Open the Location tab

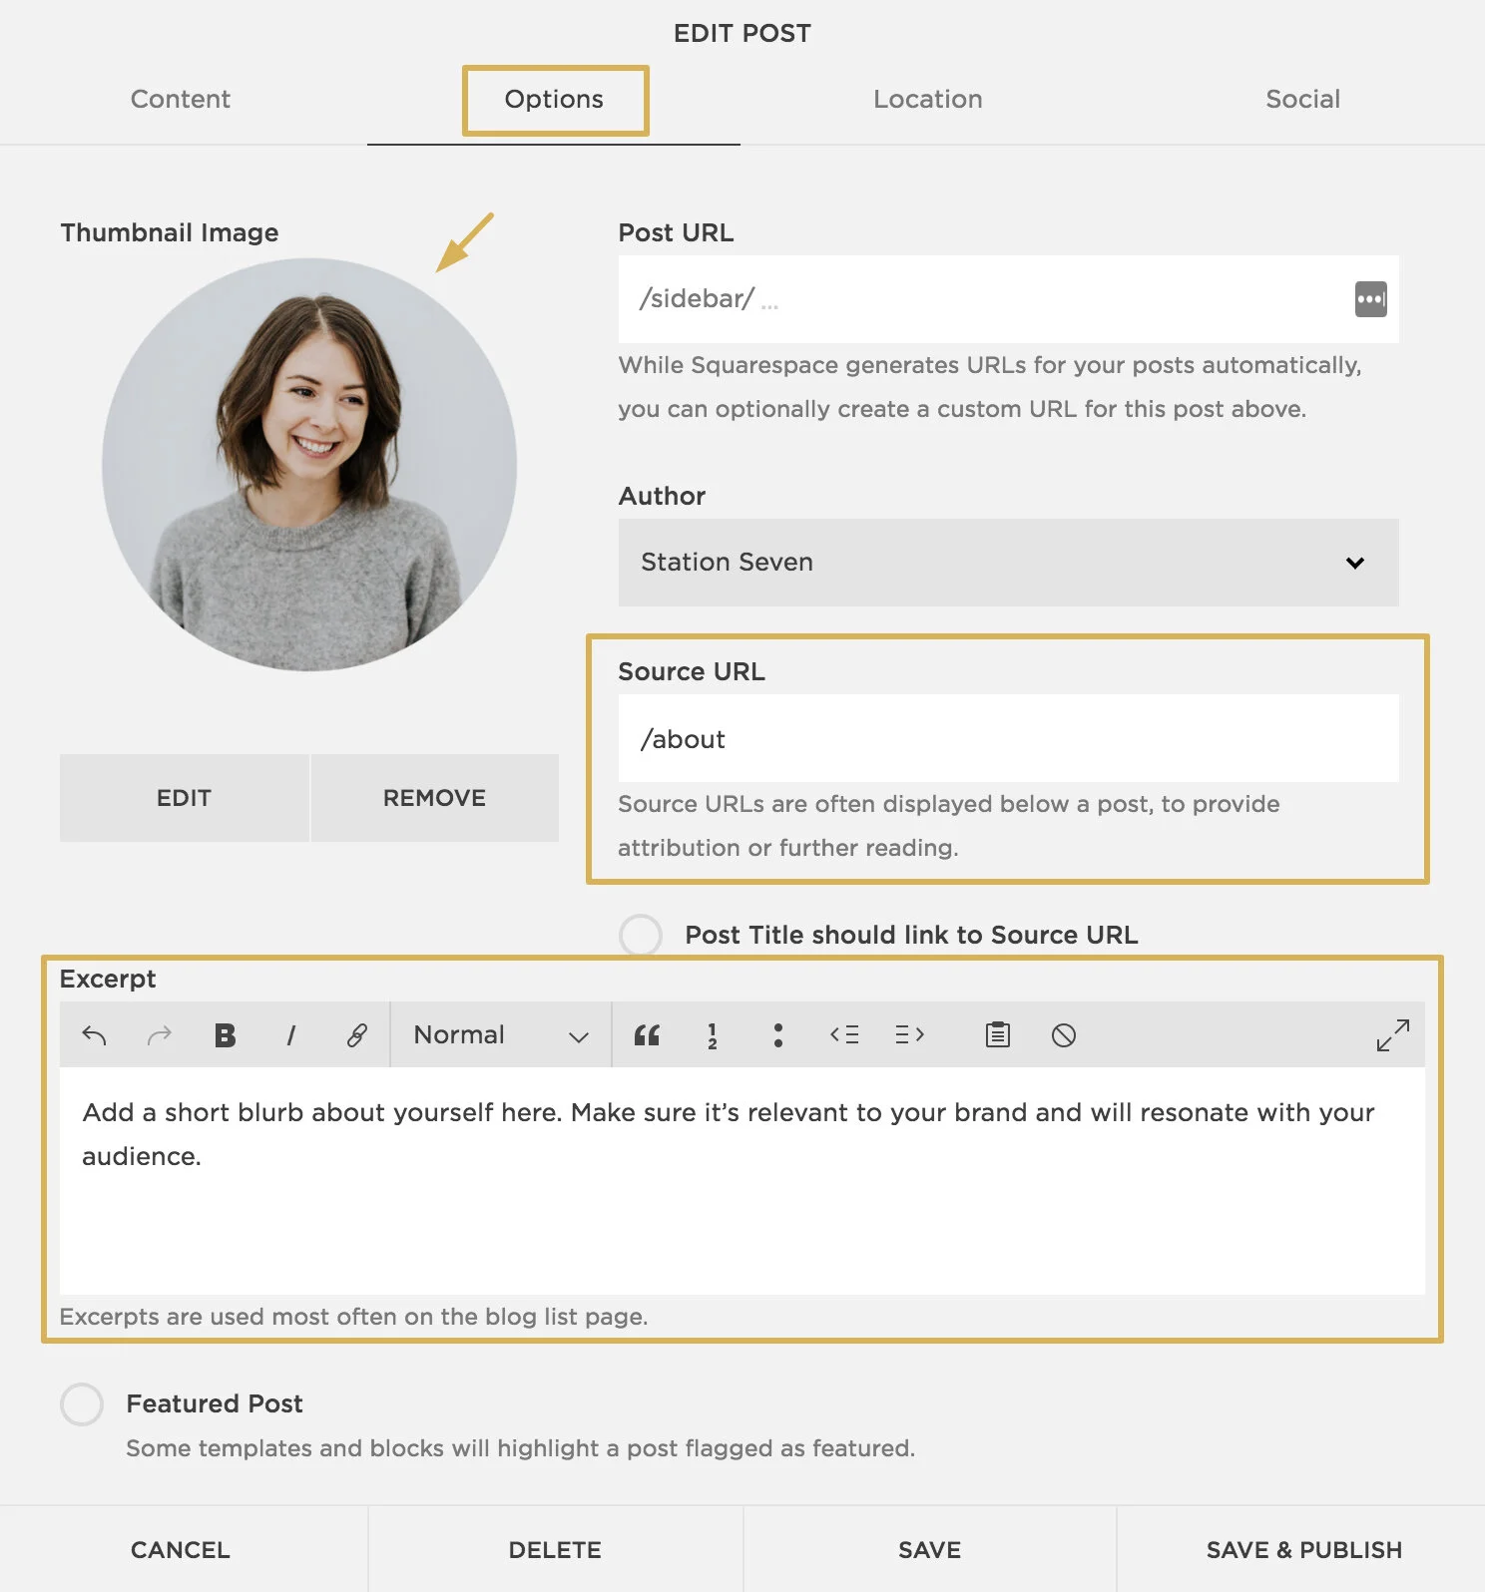pos(928,99)
